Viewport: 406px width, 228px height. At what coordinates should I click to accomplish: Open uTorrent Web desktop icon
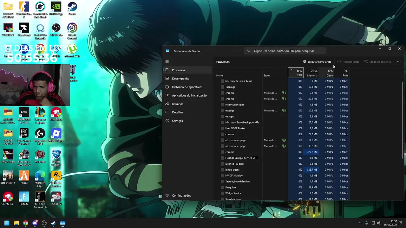point(72,51)
